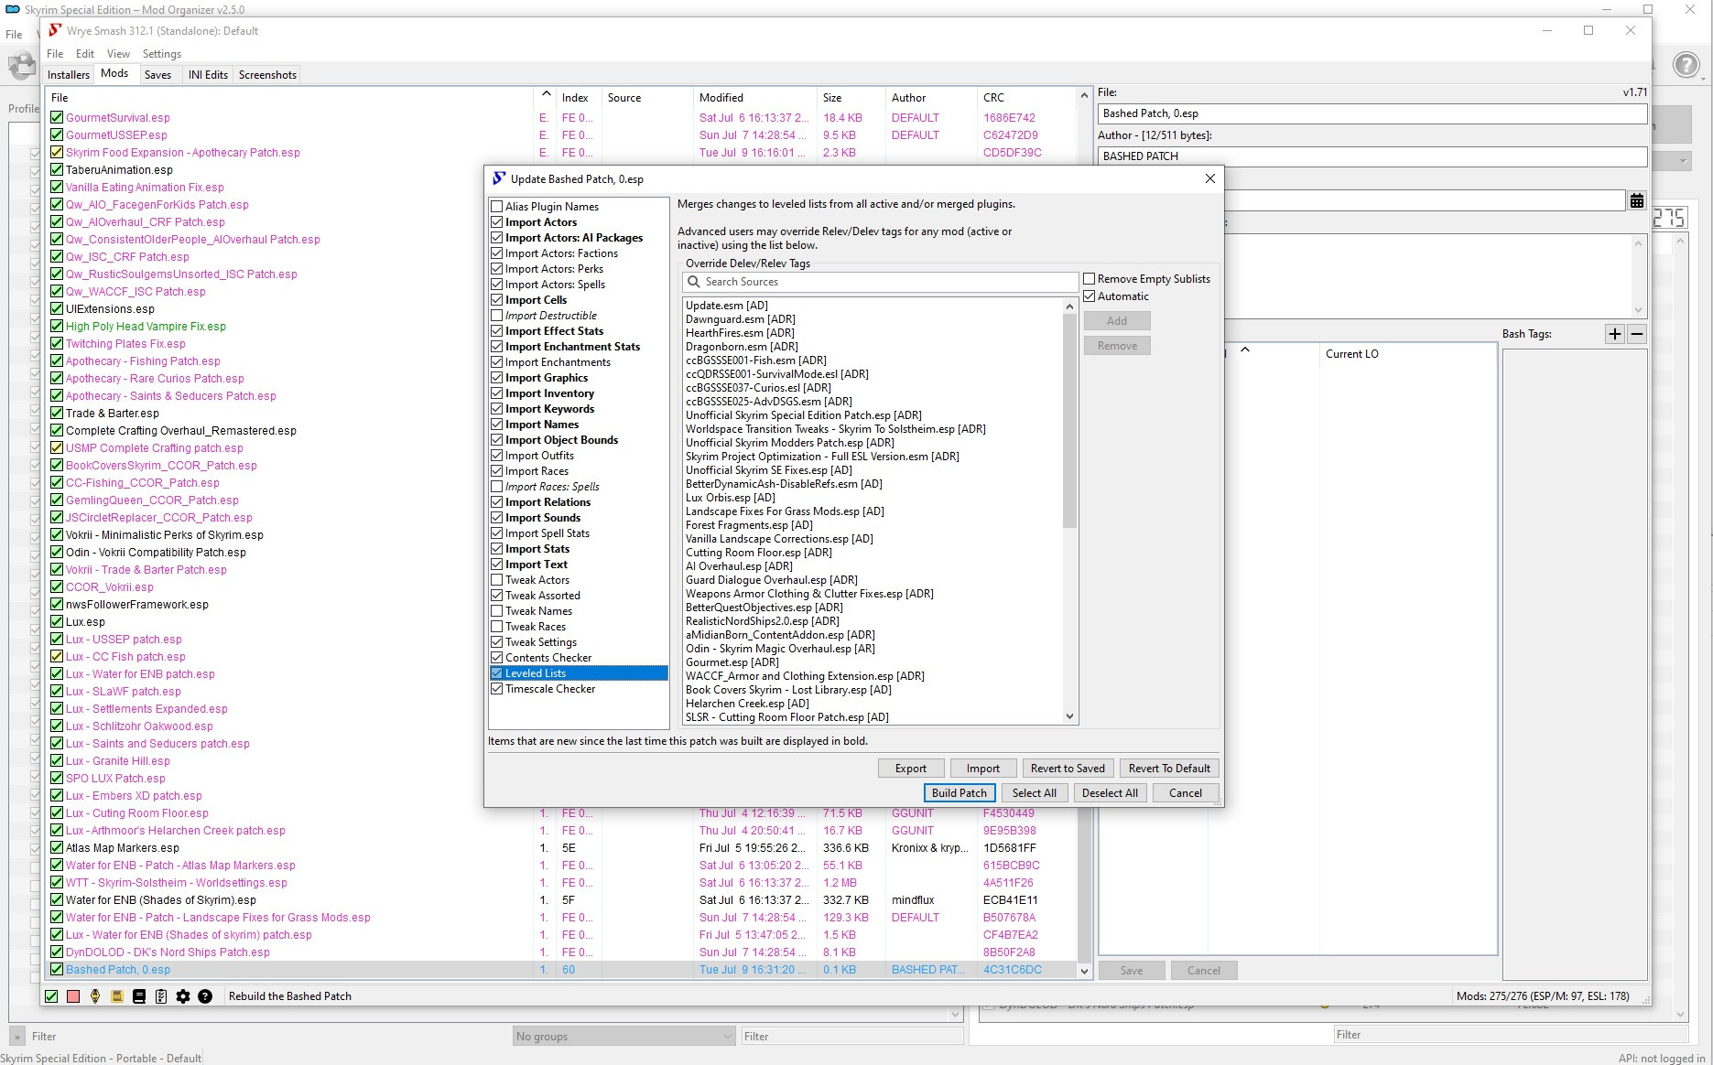Uncheck the Automatic option

[x=1090, y=296]
